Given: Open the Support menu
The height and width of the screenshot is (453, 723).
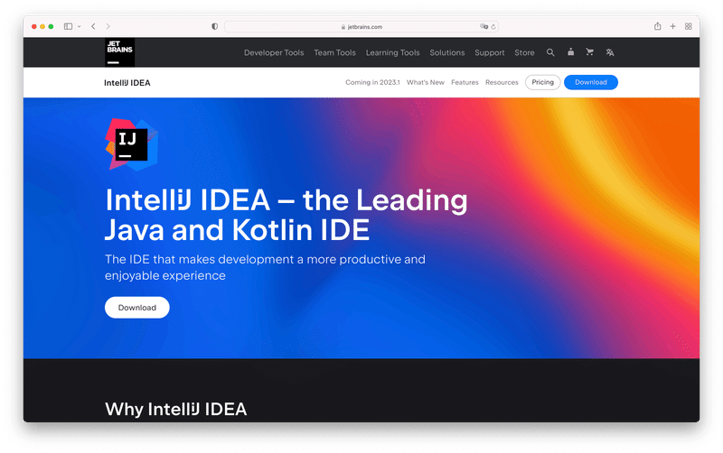Looking at the screenshot, I should click(x=490, y=52).
